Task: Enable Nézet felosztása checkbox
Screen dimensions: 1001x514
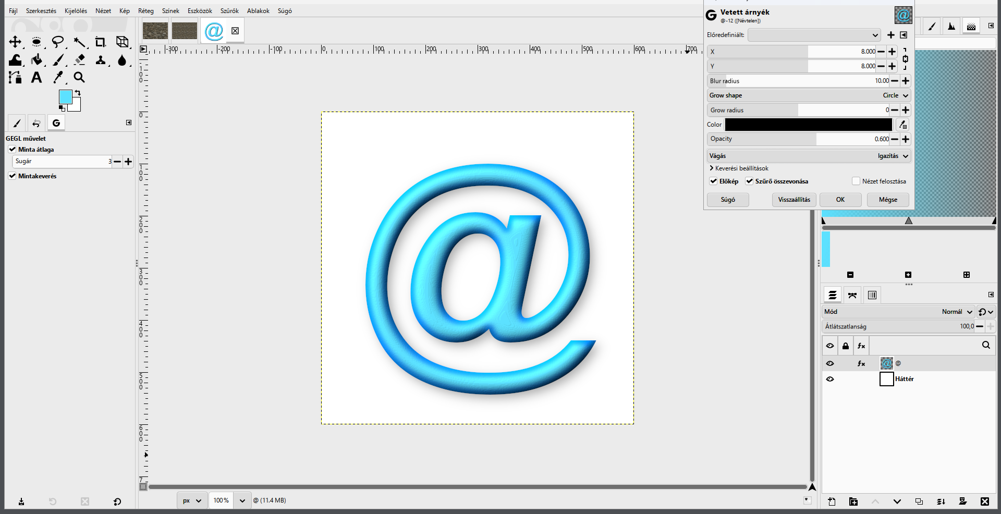Action: coord(856,181)
